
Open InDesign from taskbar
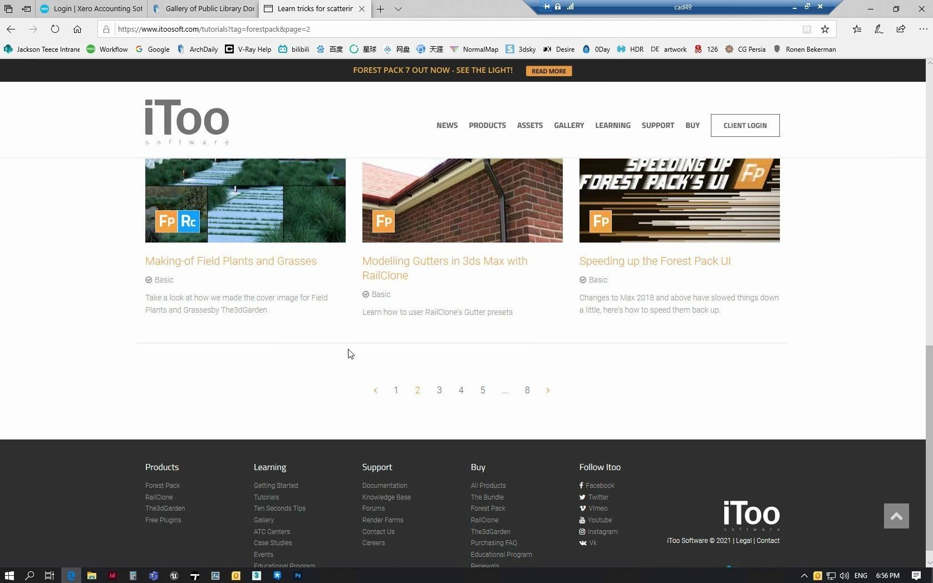[x=112, y=576]
